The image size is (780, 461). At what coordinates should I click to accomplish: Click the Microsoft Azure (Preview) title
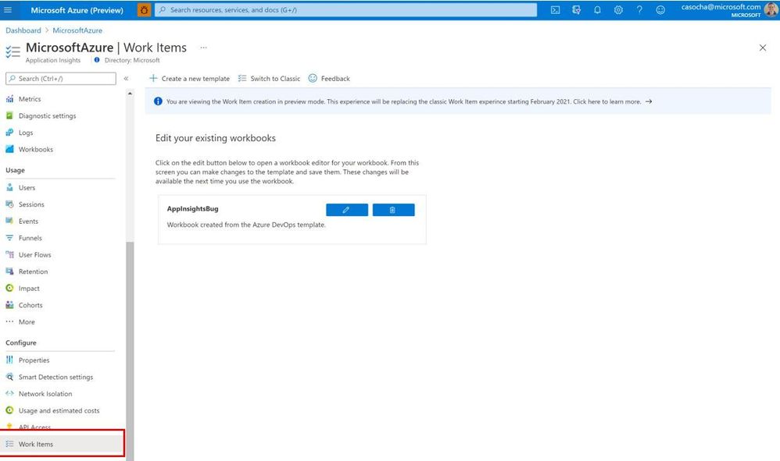coord(77,10)
